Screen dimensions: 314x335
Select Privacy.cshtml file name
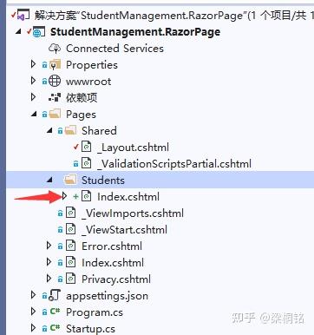116,279
